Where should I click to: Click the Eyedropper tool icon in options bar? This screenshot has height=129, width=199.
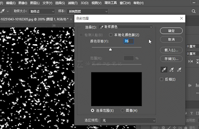click(x=2, y=11)
